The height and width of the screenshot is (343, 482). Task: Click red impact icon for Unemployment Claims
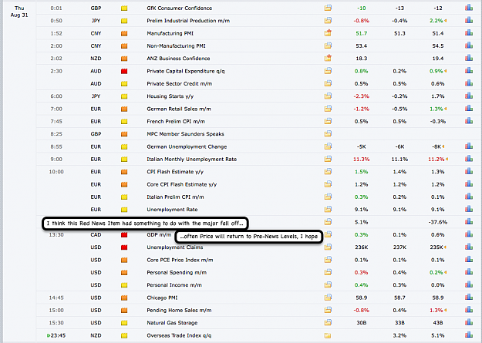click(x=124, y=247)
